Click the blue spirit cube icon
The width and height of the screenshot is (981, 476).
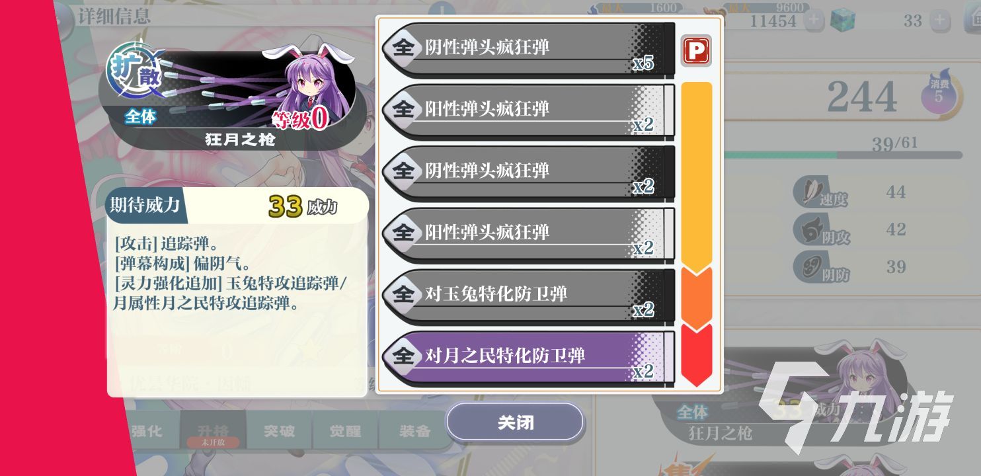pos(842,20)
